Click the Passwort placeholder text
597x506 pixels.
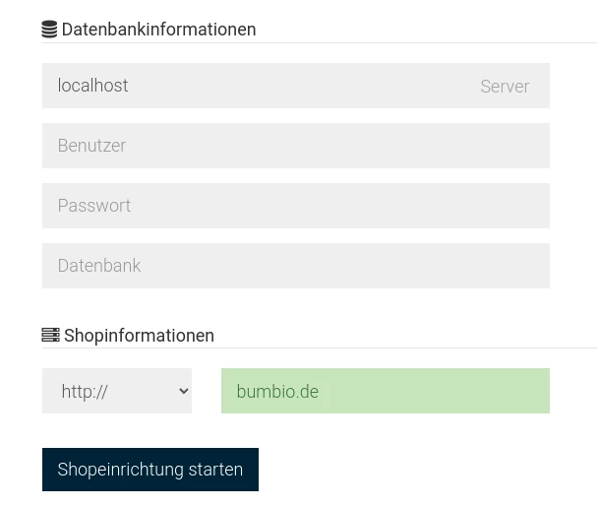[x=94, y=206]
